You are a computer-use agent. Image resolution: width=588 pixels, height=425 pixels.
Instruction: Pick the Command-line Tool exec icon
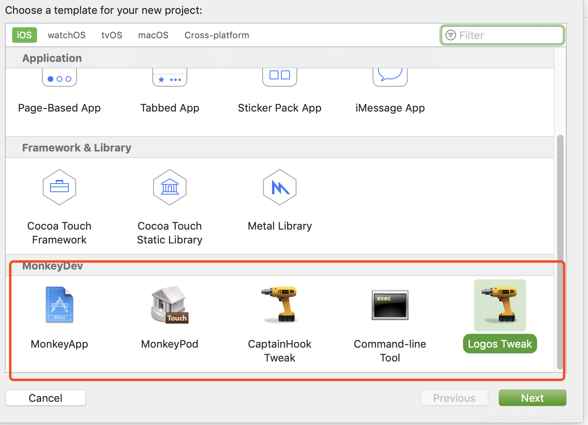pos(390,305)
